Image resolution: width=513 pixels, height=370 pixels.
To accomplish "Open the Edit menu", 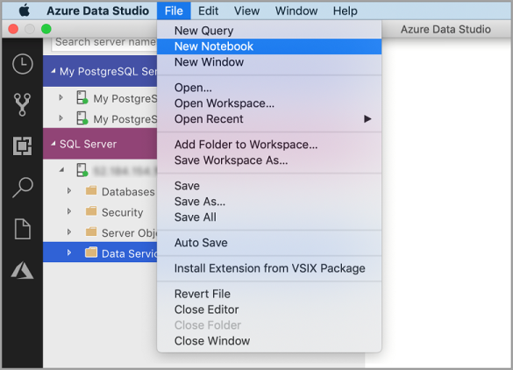I will [208, 11].
